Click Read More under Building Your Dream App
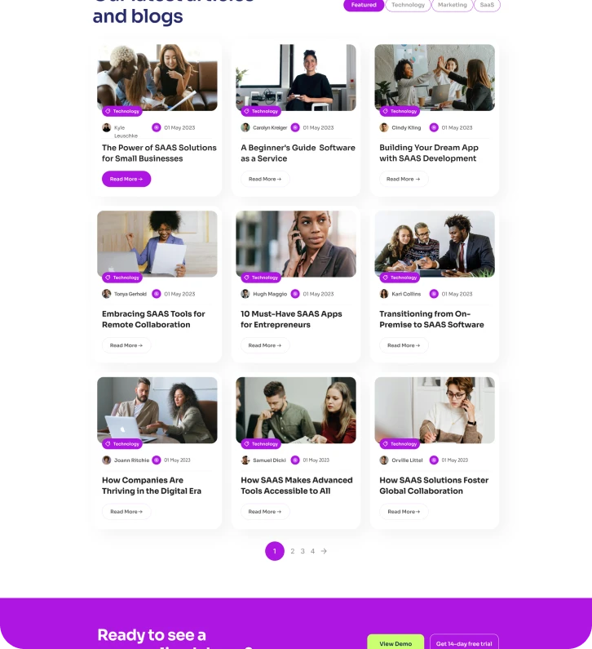Image resolution: width=592 pixels, height=649 pixels. (404, 180)
